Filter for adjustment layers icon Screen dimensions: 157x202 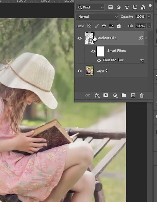[x=119, y=7]
